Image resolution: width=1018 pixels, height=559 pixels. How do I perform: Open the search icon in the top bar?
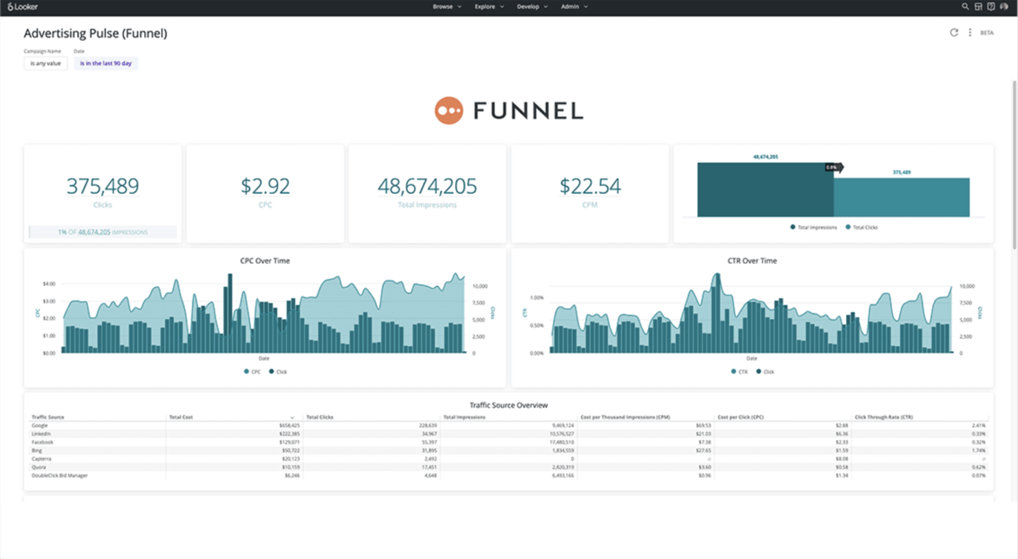(x=965, y=6)
